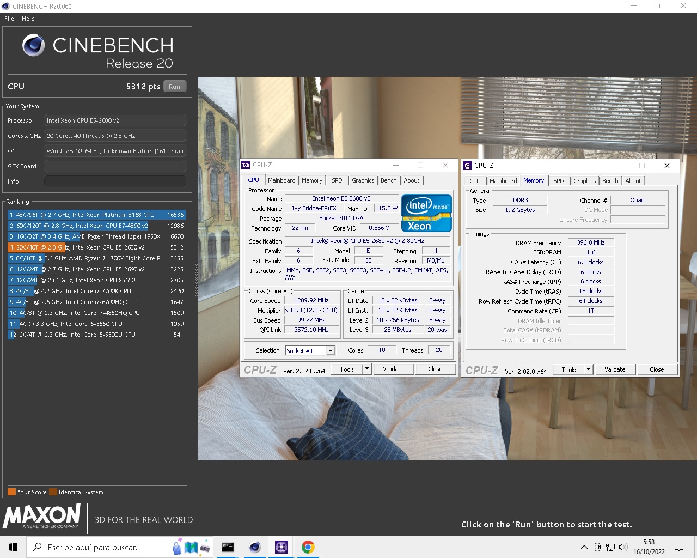Select ranking entry Xeon CPU E5-2697 v2

point(97,269)
